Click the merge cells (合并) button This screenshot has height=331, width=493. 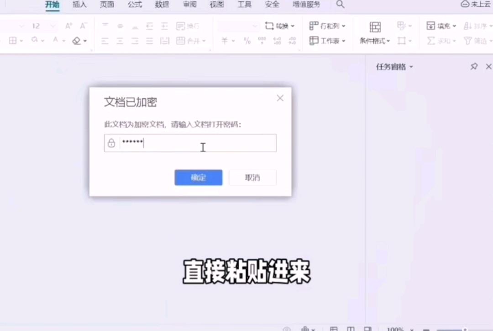190,41
